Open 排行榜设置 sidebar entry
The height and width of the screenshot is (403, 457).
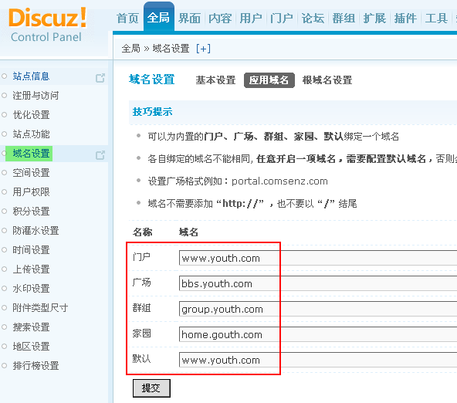(36, 366)
